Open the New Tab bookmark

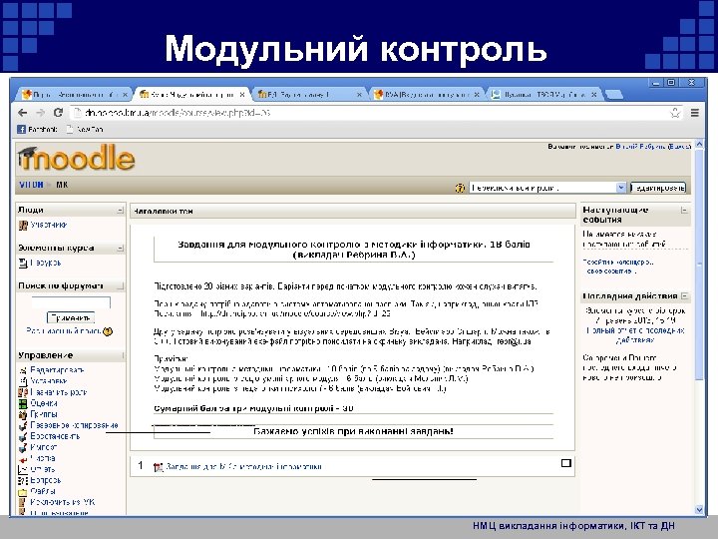[85, 129]
